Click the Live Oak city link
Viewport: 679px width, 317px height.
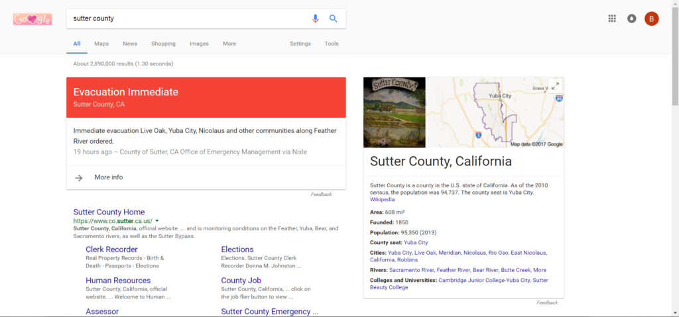click(425, 253)
